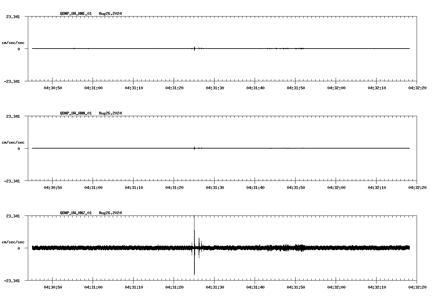Select the 23.341 upper limit on HNZ plot
Viewport: 440px width, 299px height.
[x=13, y=216]
